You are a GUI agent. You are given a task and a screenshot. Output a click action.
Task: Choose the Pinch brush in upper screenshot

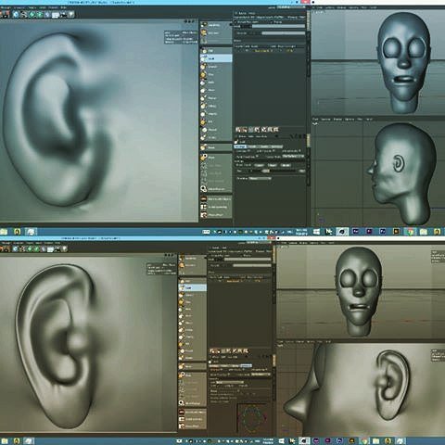click(x=216, y=90)
